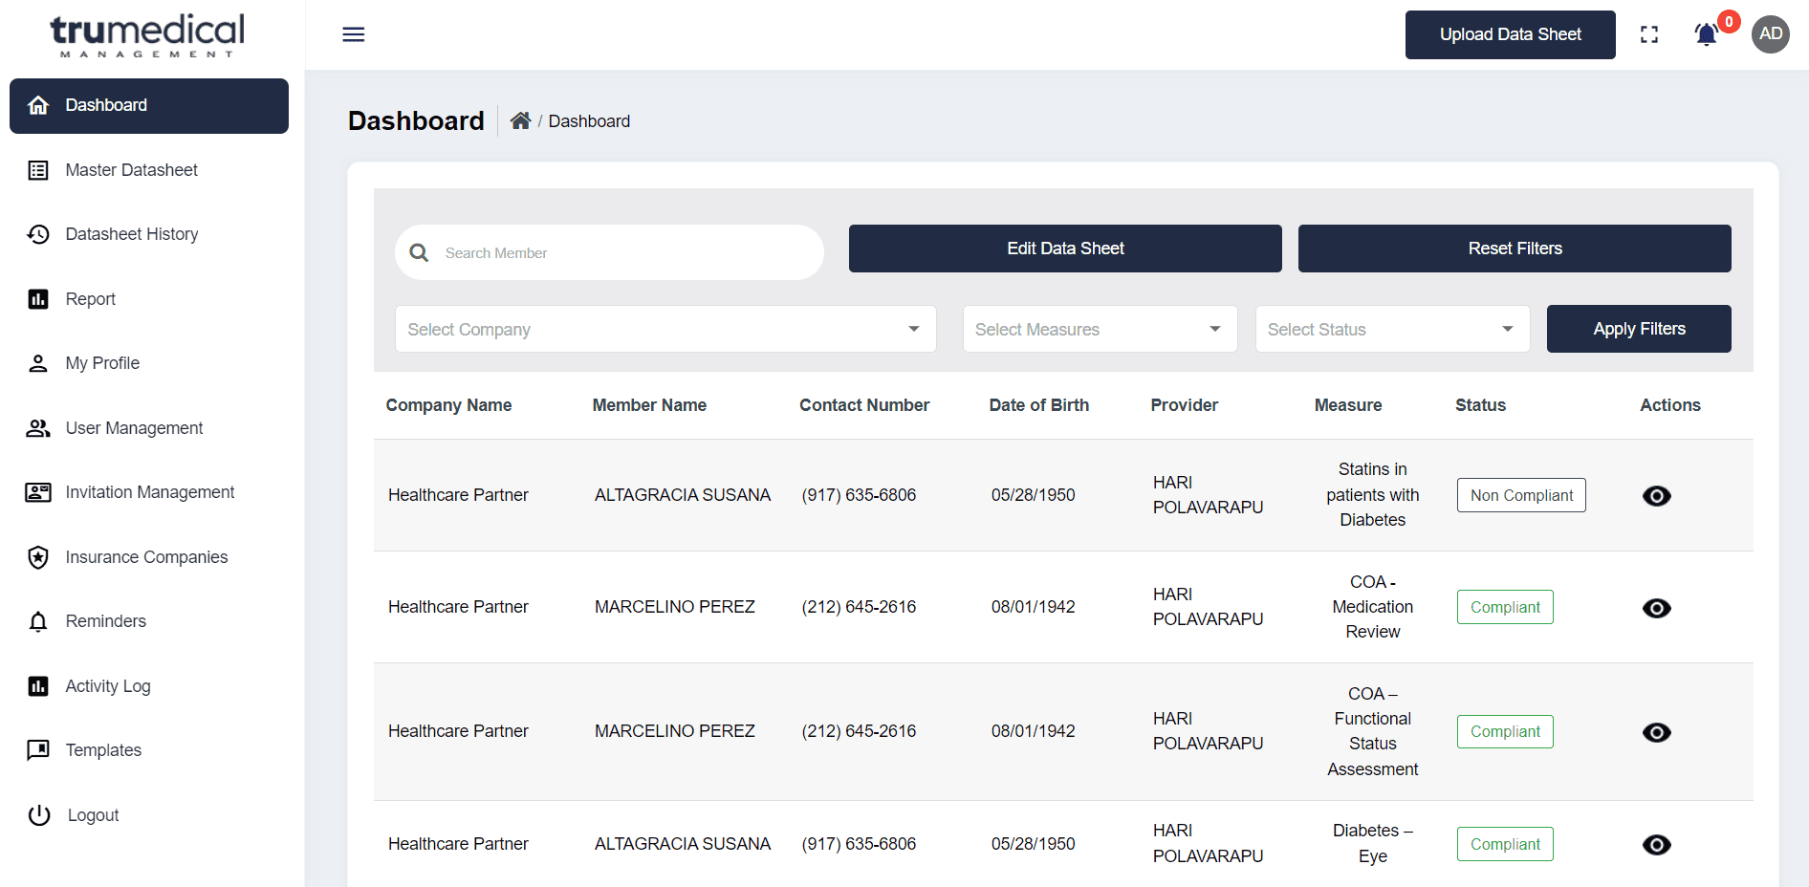Click the Activity Log icon
The height and width of the screenshot is (887, 1809).
point(38,685)
